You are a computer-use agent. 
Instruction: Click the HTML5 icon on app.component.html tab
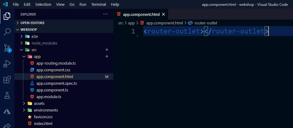click(x=118, y=14)
